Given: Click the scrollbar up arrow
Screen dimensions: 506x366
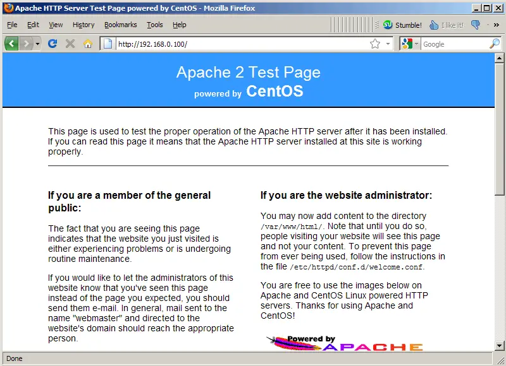Looking at the screenshot, I should pos(499,58).
